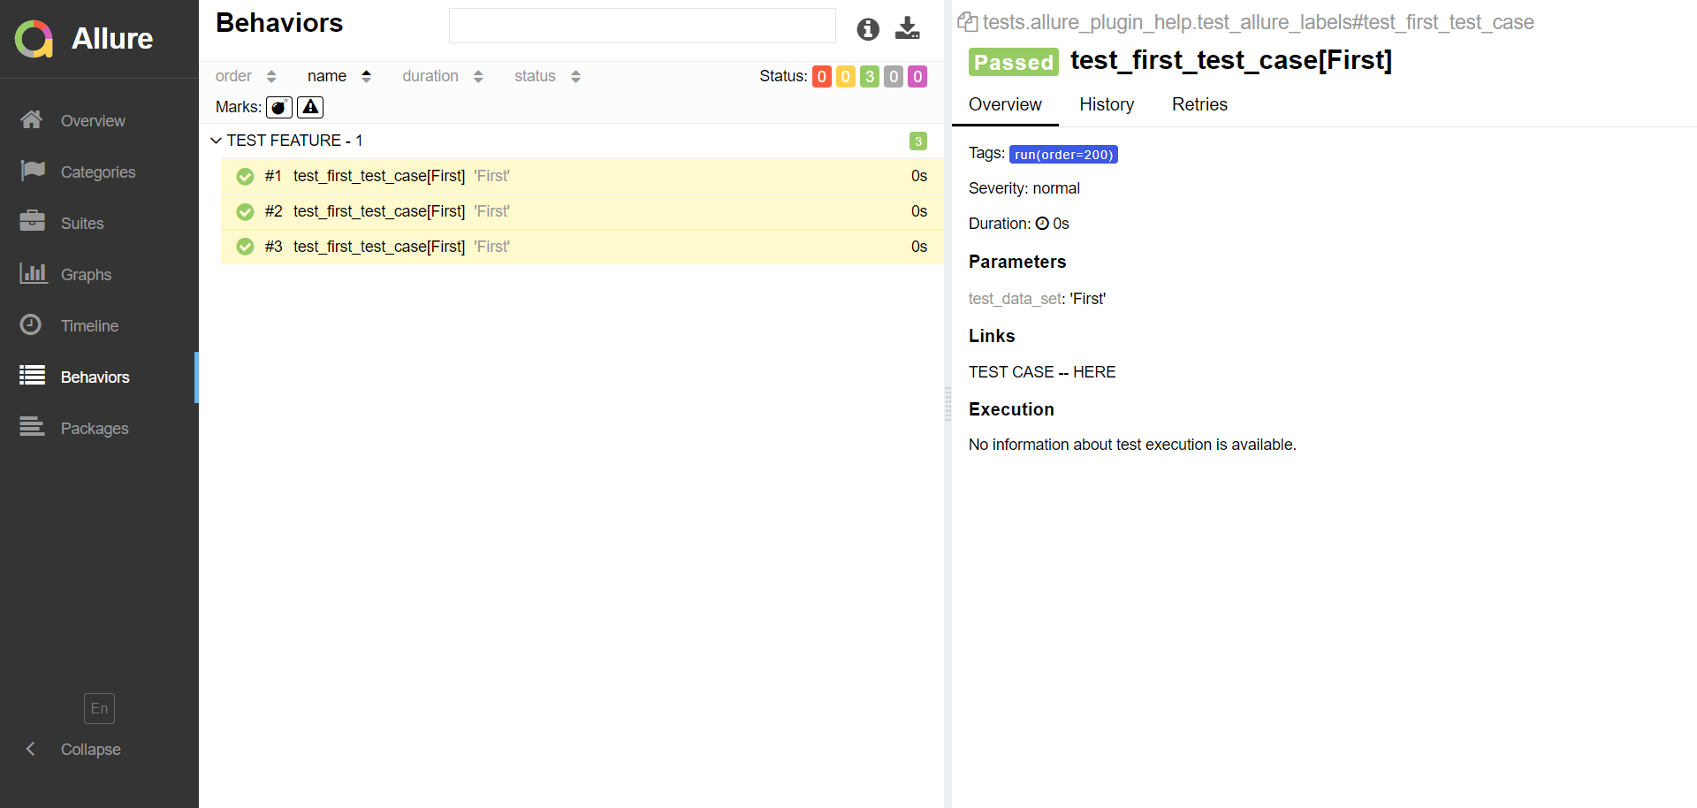The width and height of the screenshot is (1697, 808).
Task: Click the run(order=200) tag badge
Action: (1064, 154)
